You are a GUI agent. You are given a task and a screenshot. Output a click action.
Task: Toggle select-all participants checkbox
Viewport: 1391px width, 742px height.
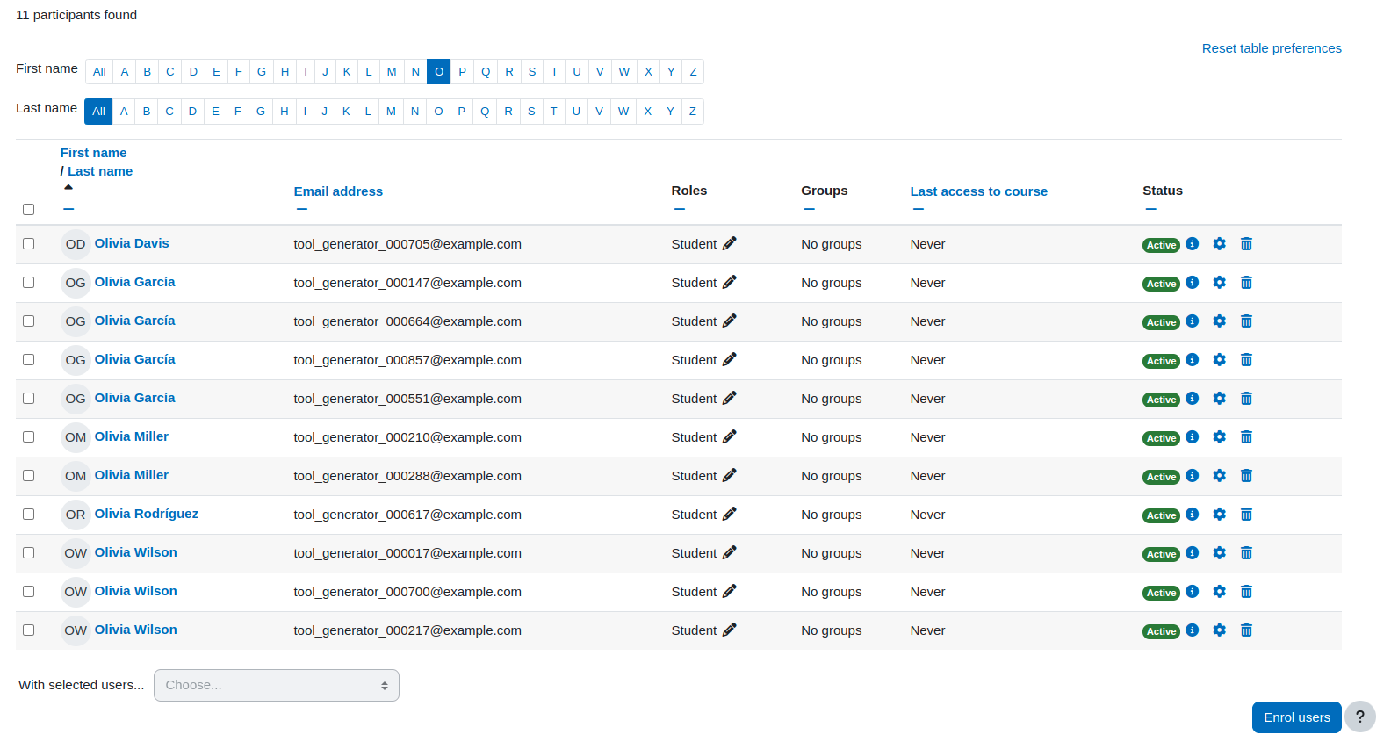click(x=28, y=209)
